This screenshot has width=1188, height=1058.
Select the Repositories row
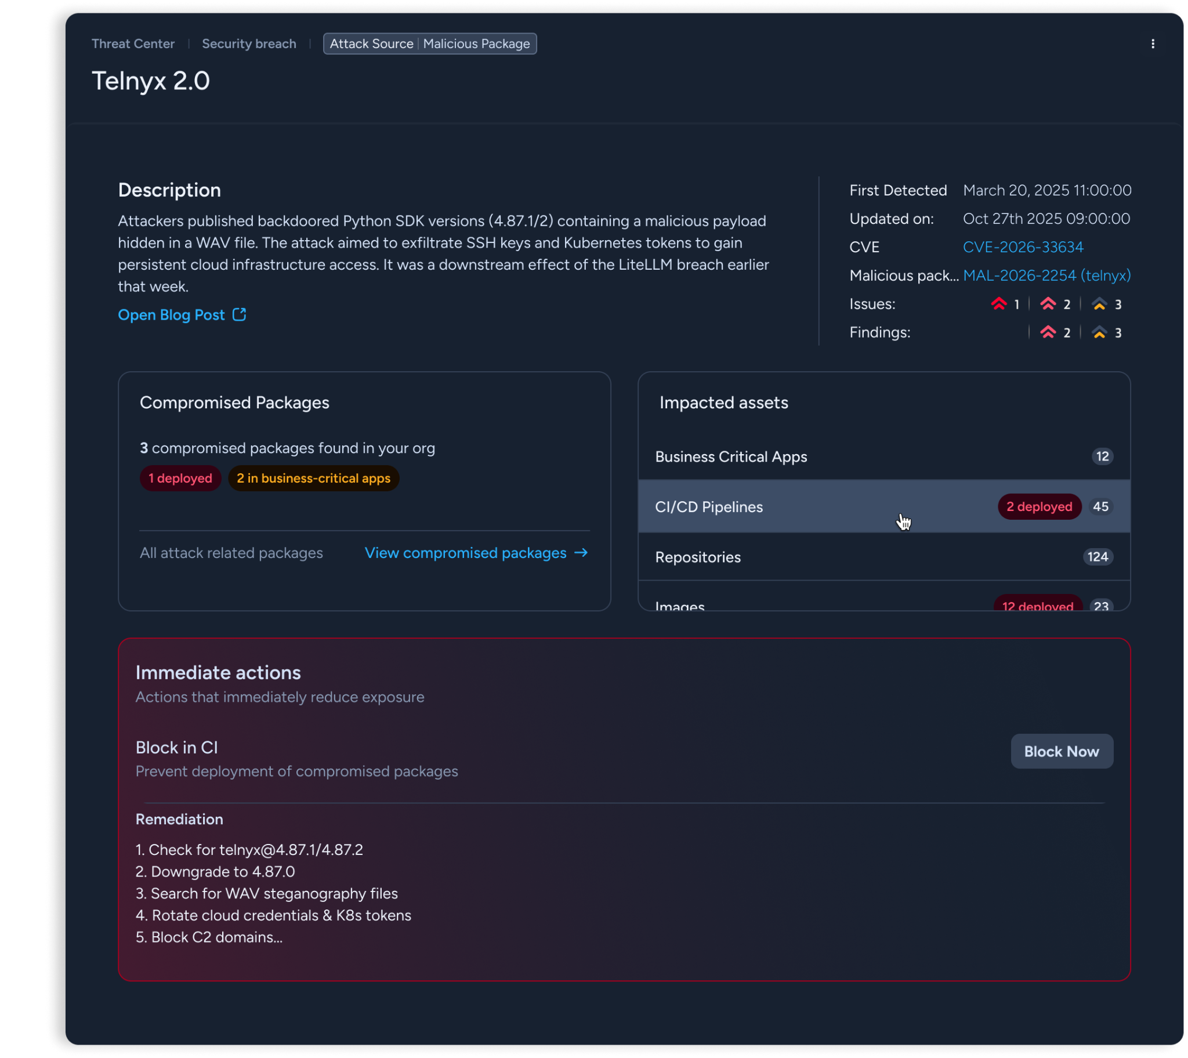coord(884,557)
